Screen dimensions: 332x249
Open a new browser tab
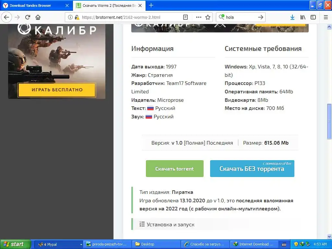pos(151,5)
